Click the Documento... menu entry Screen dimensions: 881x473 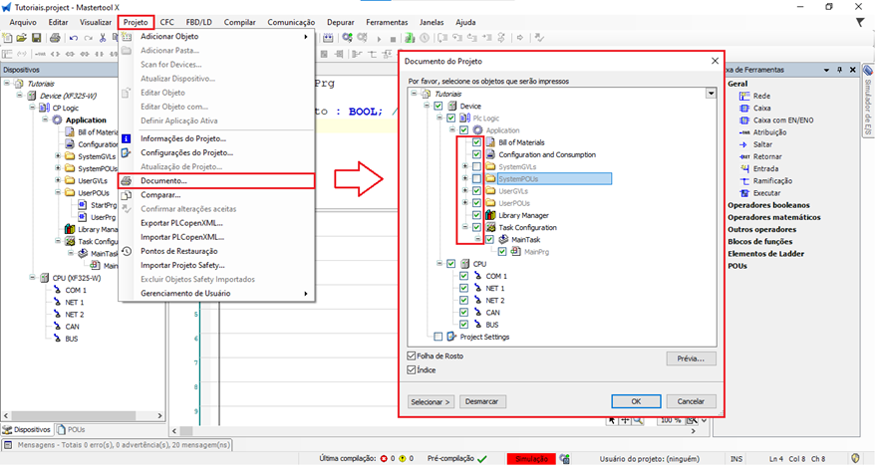tap(163, 180)
